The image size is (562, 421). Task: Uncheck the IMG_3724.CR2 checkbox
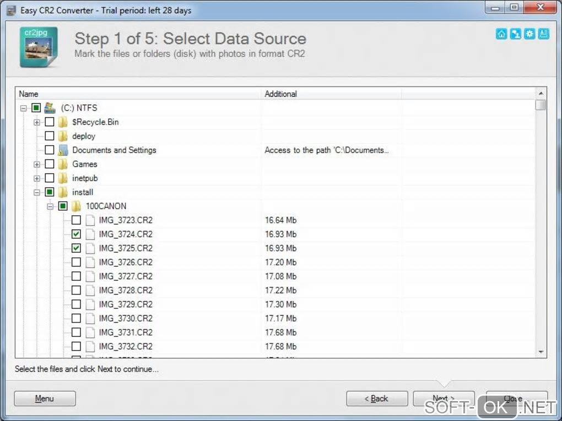coord(76,234)
